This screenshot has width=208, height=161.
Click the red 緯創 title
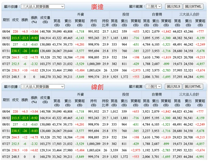(97, 87)
